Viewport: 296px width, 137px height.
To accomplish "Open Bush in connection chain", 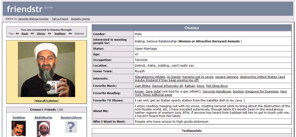I will (25, 34).
